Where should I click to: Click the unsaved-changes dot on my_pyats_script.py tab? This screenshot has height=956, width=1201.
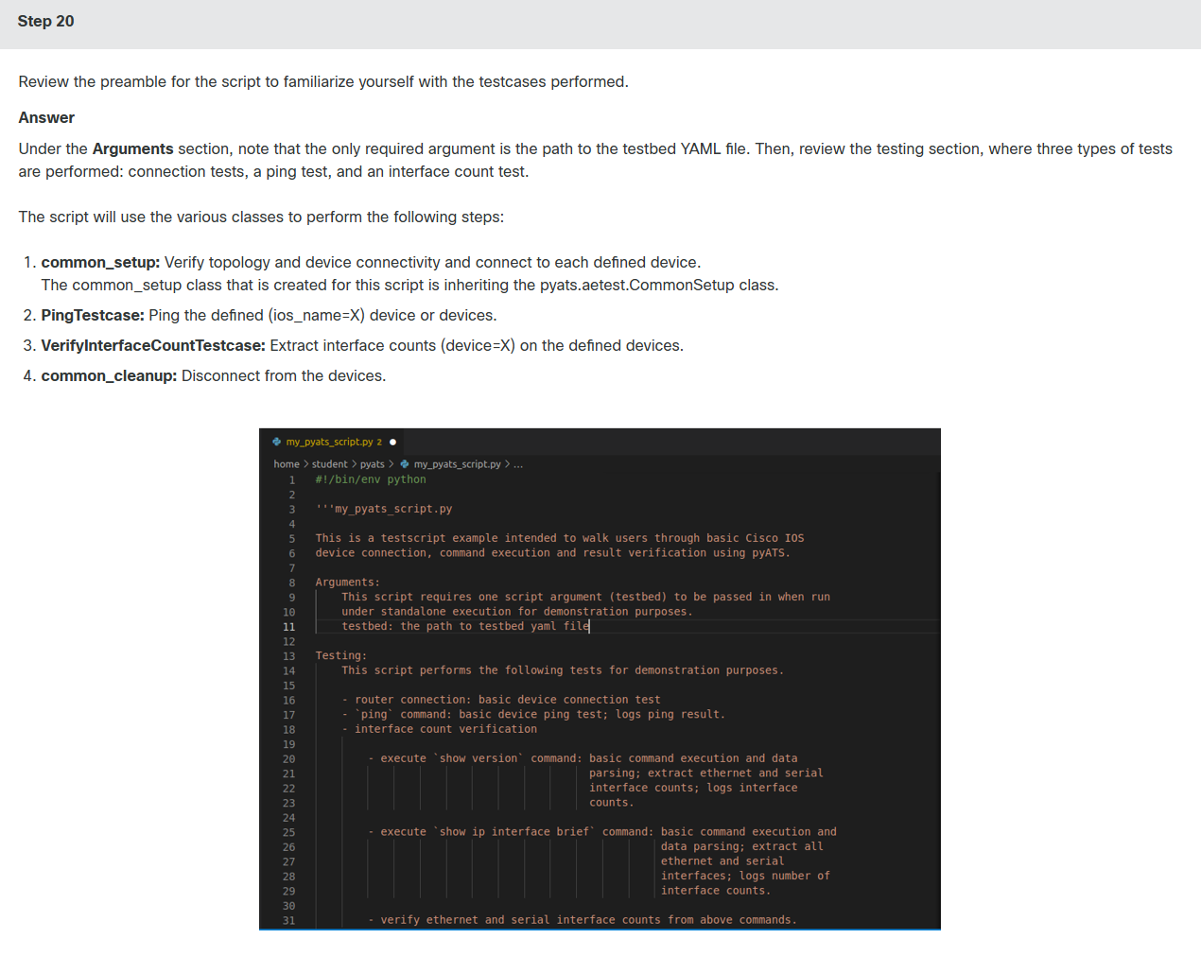point(393,442)
